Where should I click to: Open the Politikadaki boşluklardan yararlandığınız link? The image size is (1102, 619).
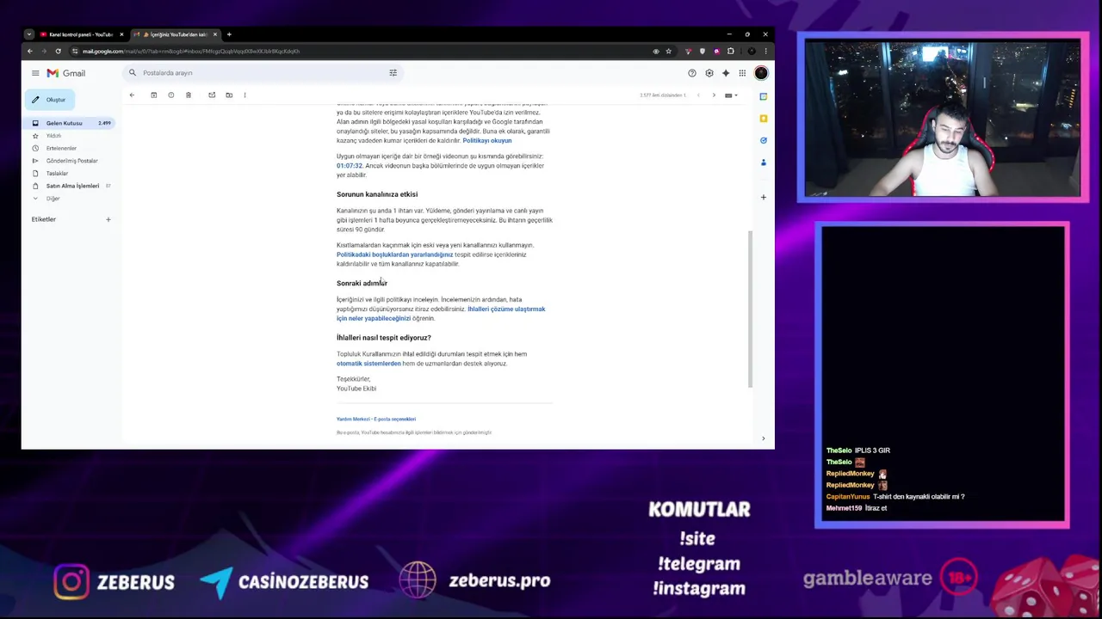(x=394, y=254)
